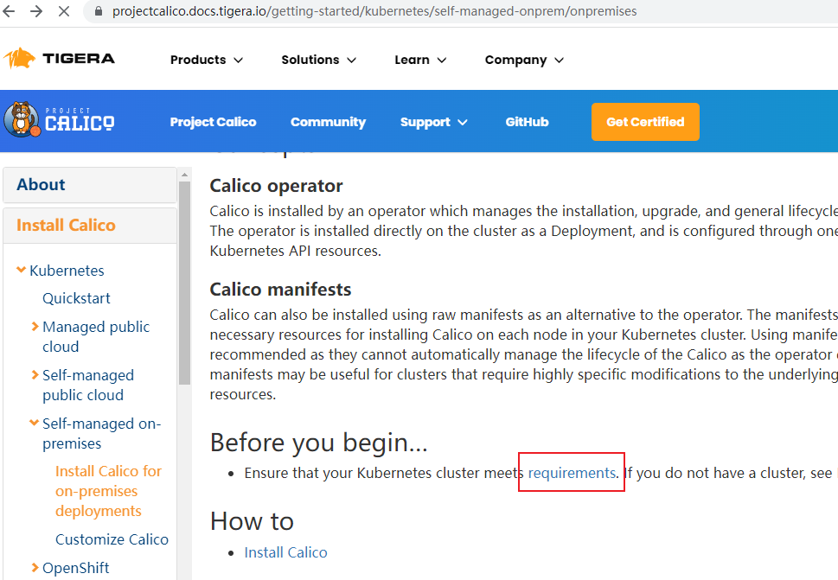Open the Company dropdown menu
This screenshot has width=838, height=580.
524,60
